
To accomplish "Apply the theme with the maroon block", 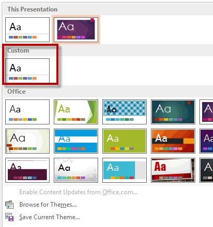I will (28, 170).
